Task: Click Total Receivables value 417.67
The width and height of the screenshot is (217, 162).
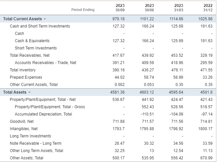Action: 118,55
